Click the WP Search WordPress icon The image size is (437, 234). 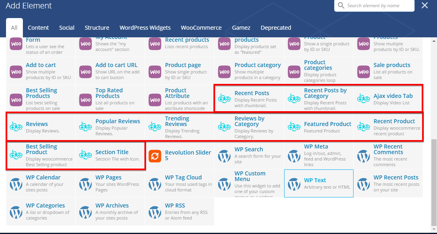(x=224, y=155)
